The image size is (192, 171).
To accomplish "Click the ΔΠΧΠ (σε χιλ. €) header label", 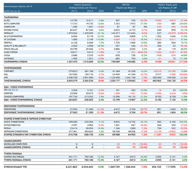I will (x=12, y=11).
